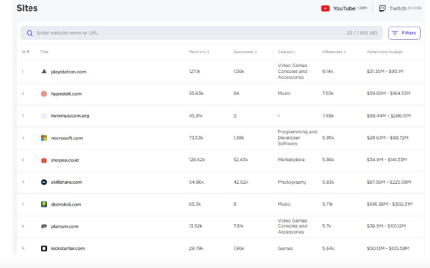This screenshot has width=430, height=268.
Task: Open plarium.com site link
Action: pyautogui.click(x=64, y=226)
